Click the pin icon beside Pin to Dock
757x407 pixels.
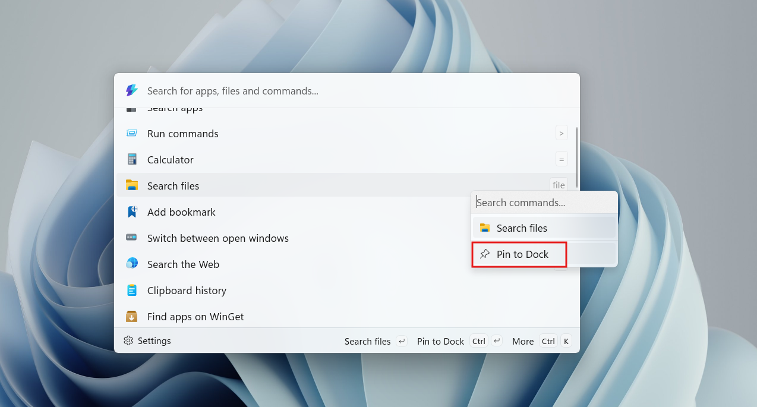point(485,254)
